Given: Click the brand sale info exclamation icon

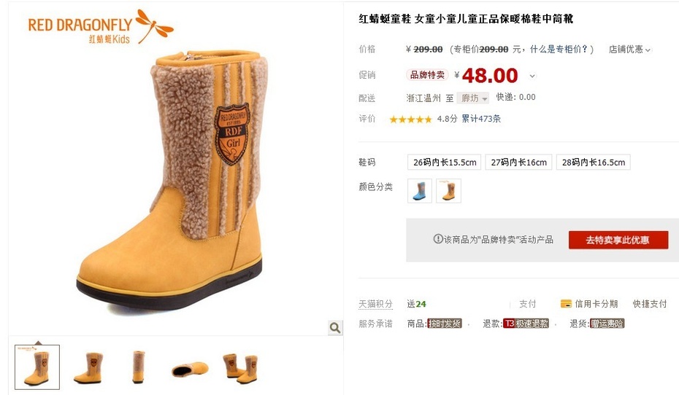Looking at the screenshot, I should point(438,239).
